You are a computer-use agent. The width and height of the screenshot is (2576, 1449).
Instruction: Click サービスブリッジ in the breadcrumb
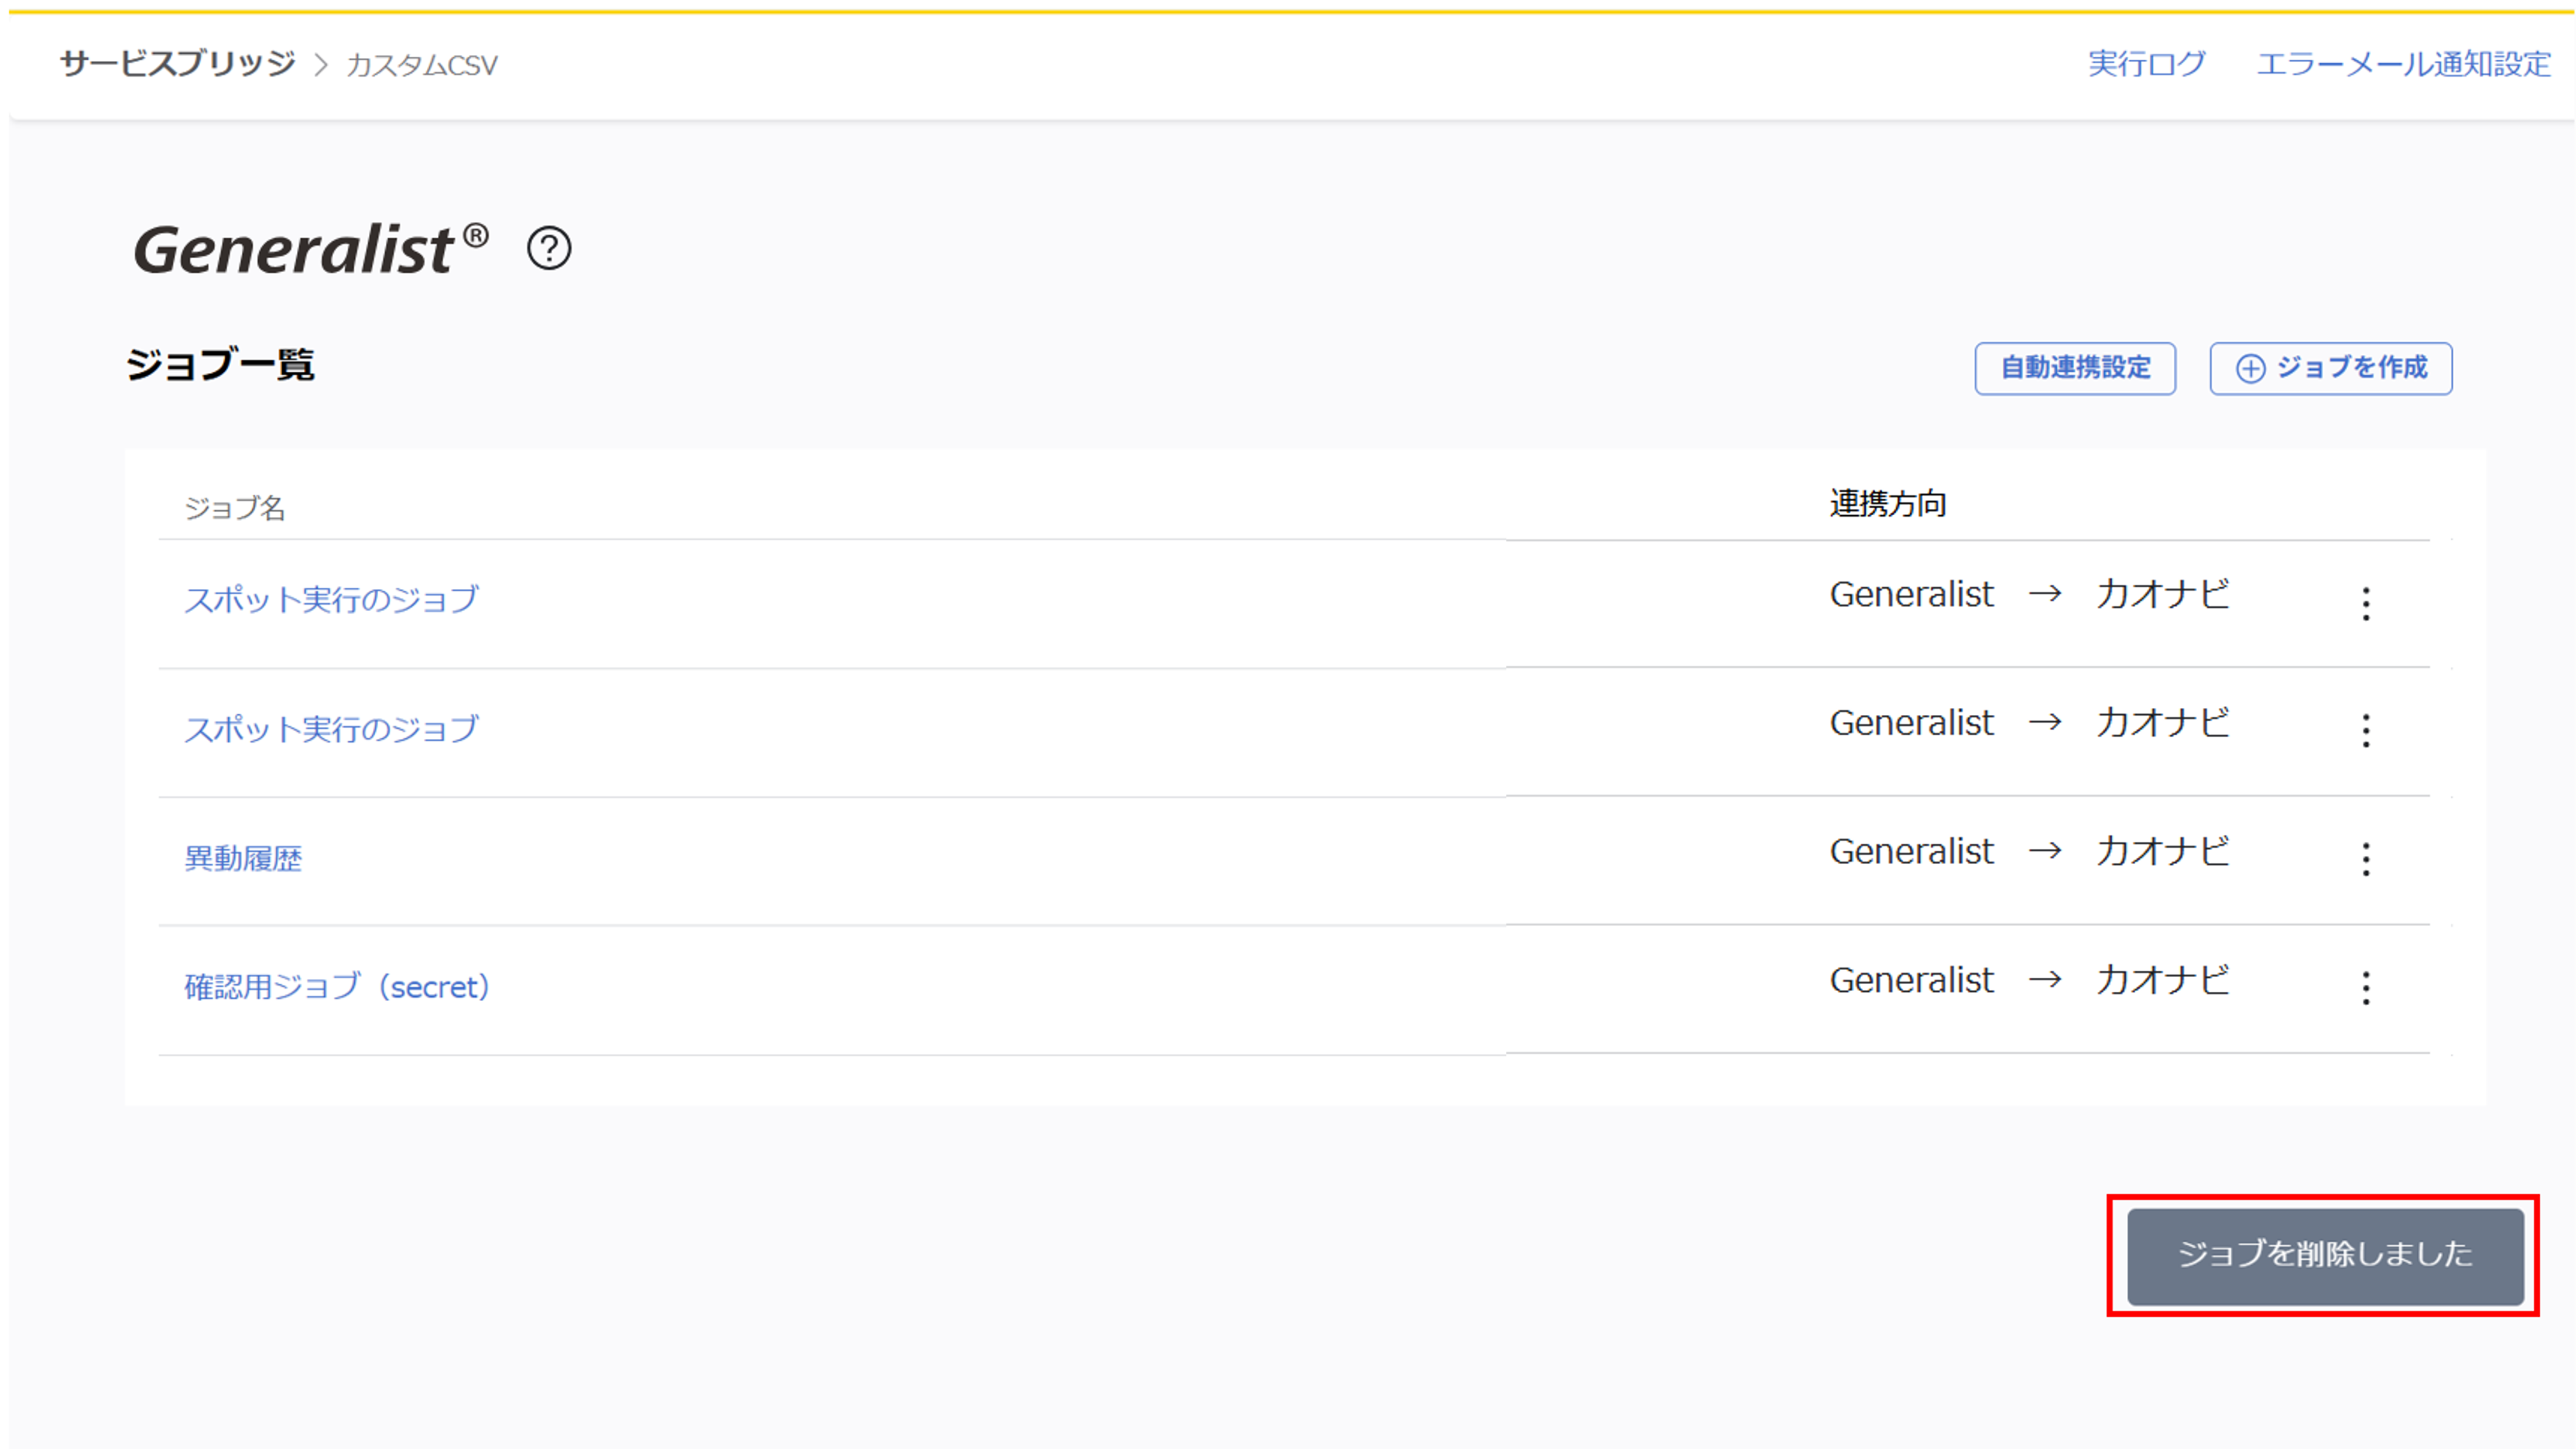click(178, 64)
